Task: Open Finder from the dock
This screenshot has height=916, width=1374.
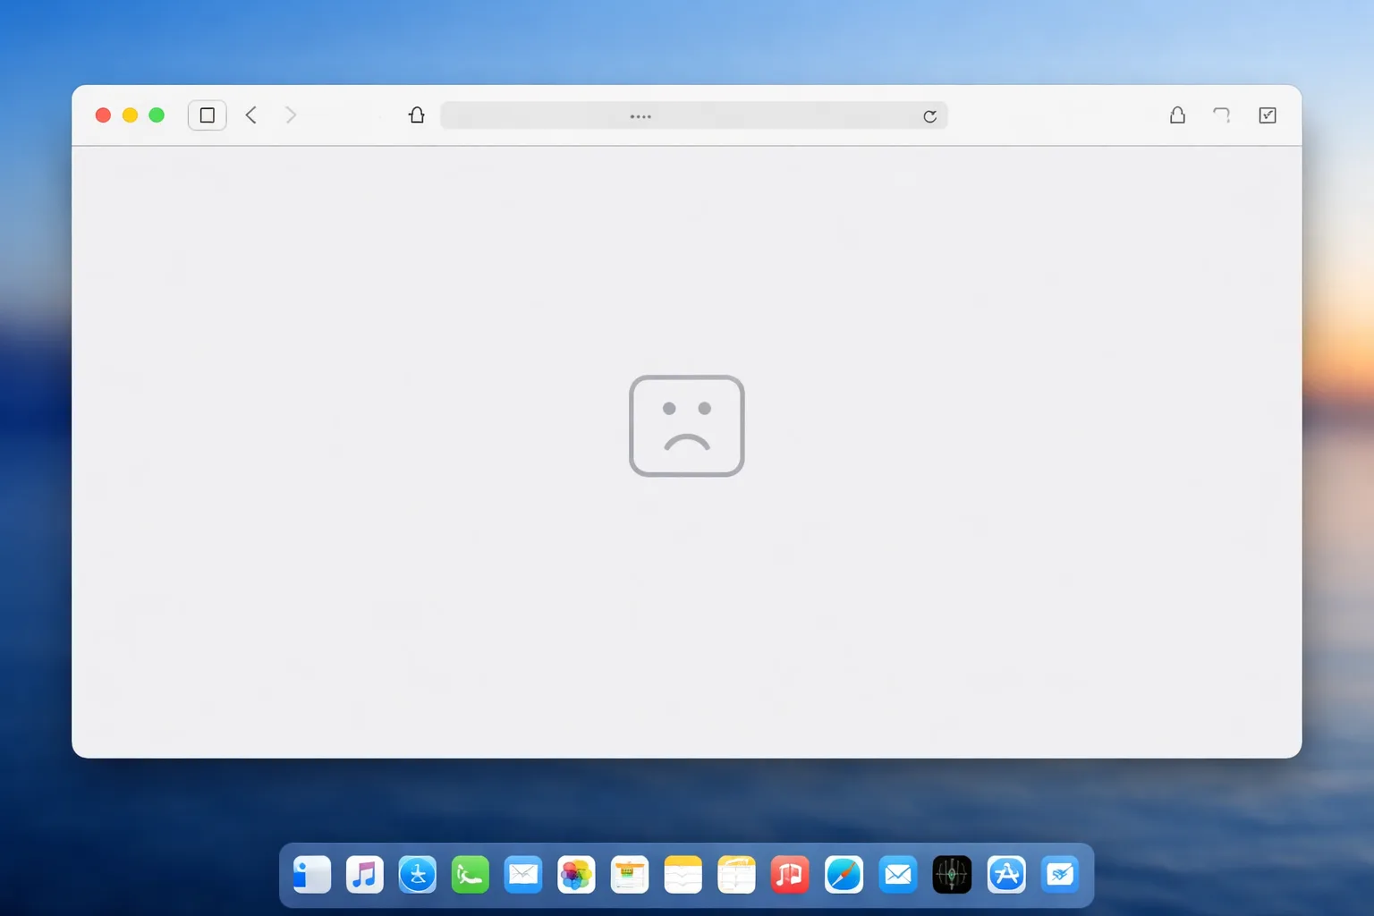Action: click(311, 875)
